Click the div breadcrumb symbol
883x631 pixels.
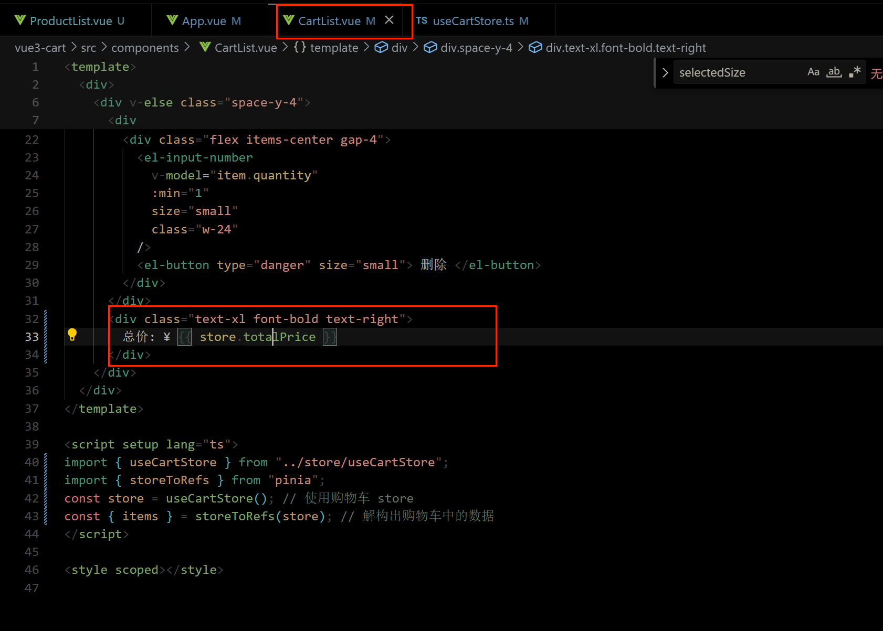coord(400,48)
